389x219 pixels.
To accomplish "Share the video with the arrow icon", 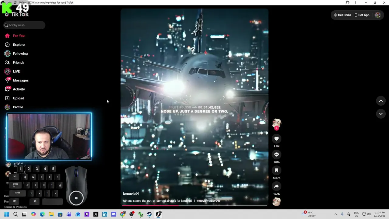I will 277,186.
